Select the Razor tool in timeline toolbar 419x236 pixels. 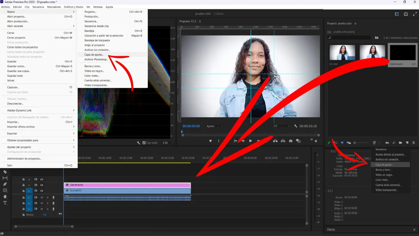5,172
